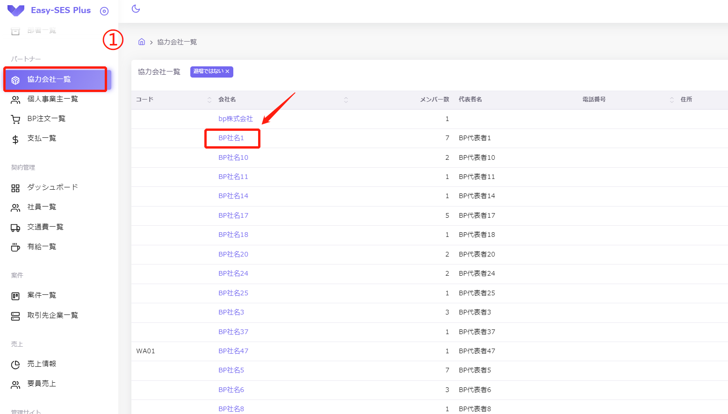Open BP注文一覧 cart icon

coord(15,120)
